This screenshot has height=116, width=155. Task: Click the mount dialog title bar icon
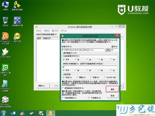pos(63,36)
